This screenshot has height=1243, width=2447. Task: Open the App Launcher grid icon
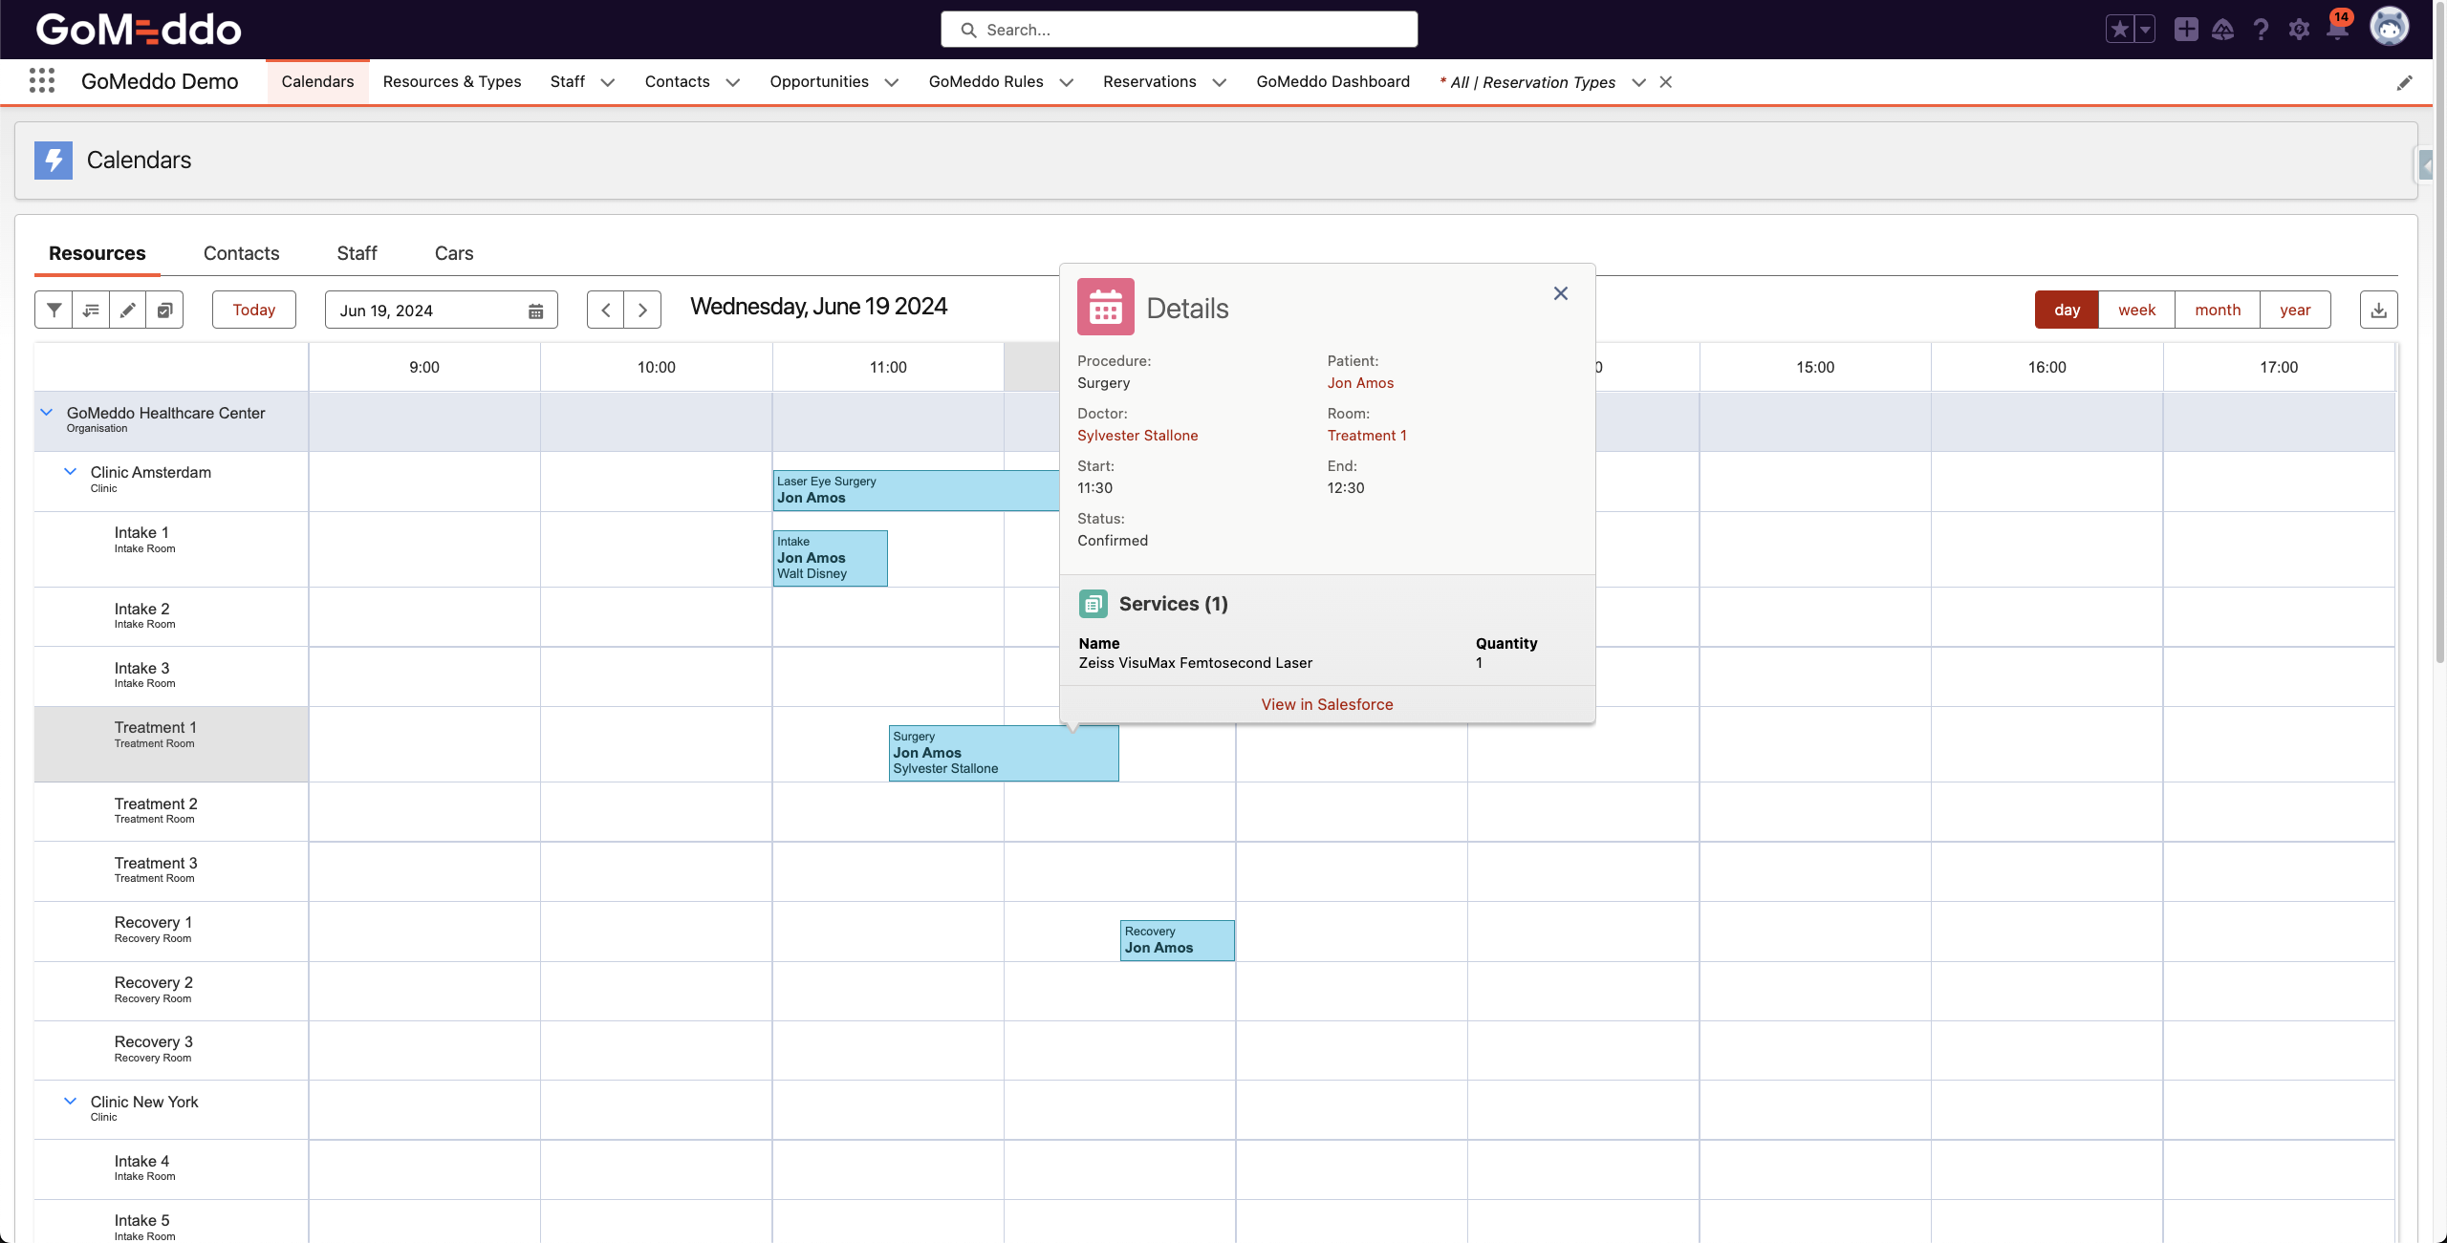tap(41, 81)
